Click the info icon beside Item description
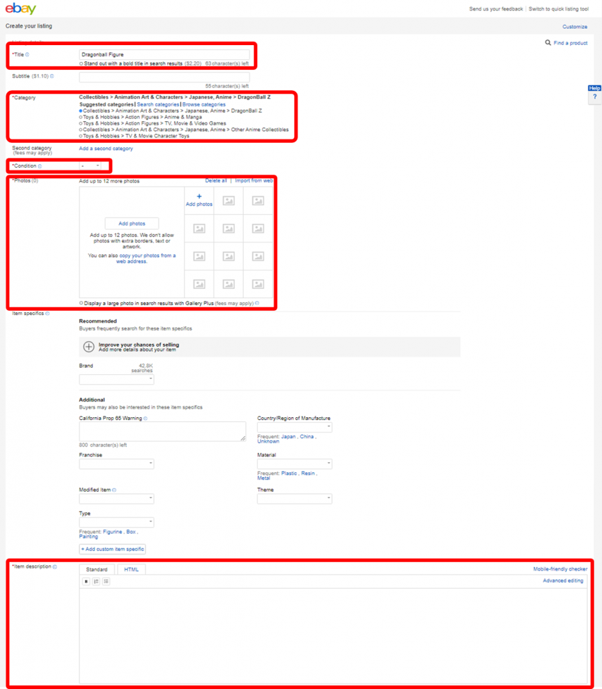602x689 pixels. [55, 567]
